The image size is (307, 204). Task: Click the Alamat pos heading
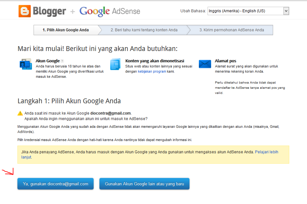tap(225, 61)
